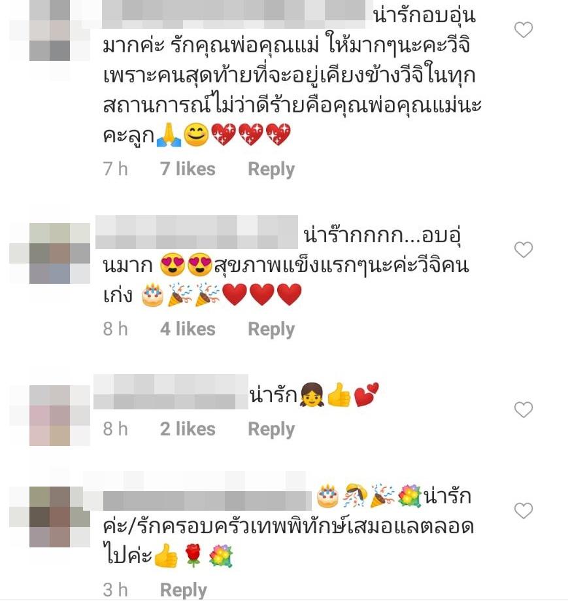This screenshot has width=568, height=601.
Task: Reply to the comment with 2 likes
Action: 271,429
